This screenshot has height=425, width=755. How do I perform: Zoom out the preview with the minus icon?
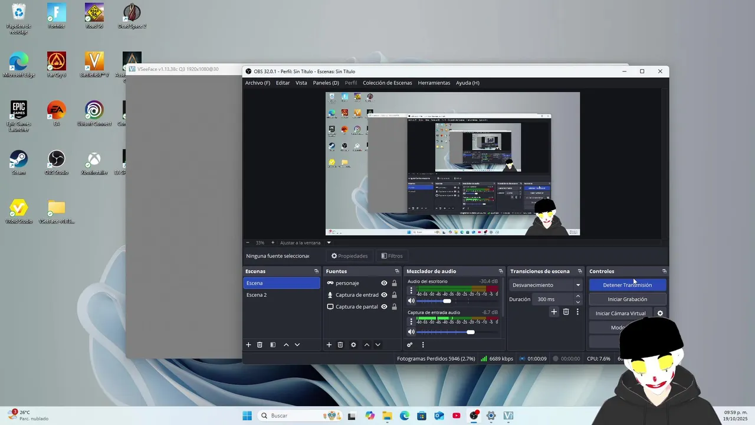[248, 243]
